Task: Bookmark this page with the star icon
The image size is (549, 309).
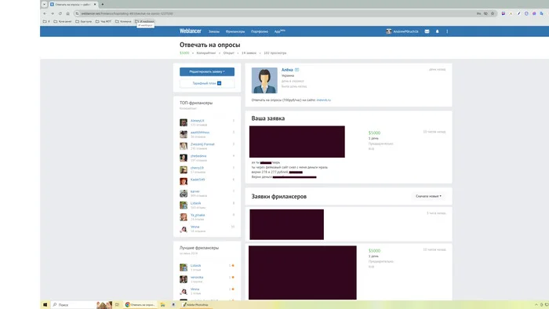Action: 493,13
